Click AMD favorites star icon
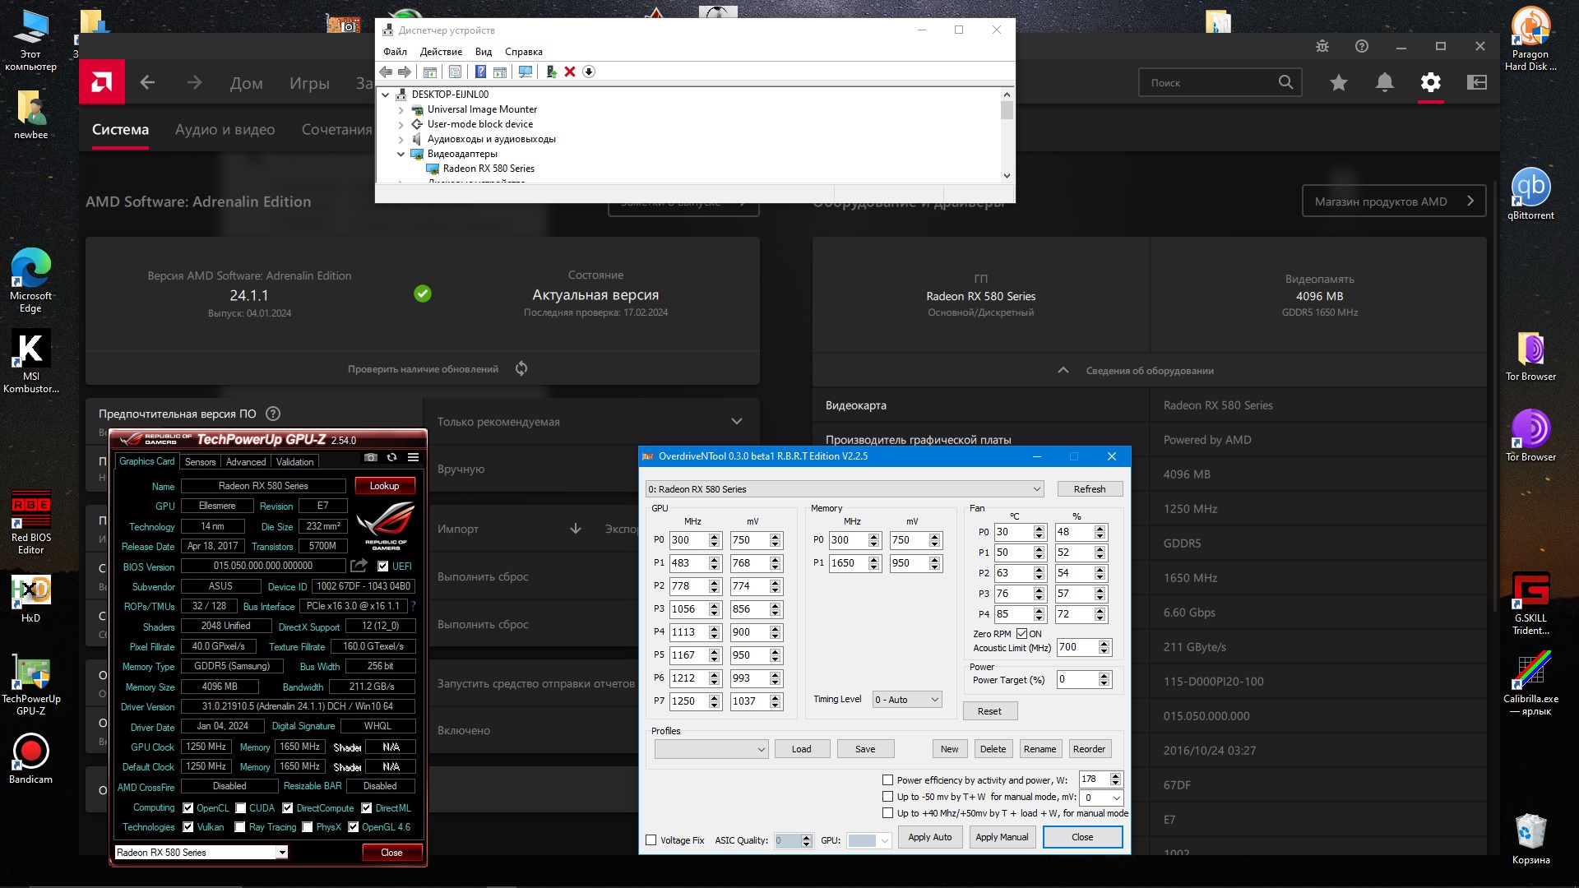The image size is (1579, 888). (x=1339, y=82)
